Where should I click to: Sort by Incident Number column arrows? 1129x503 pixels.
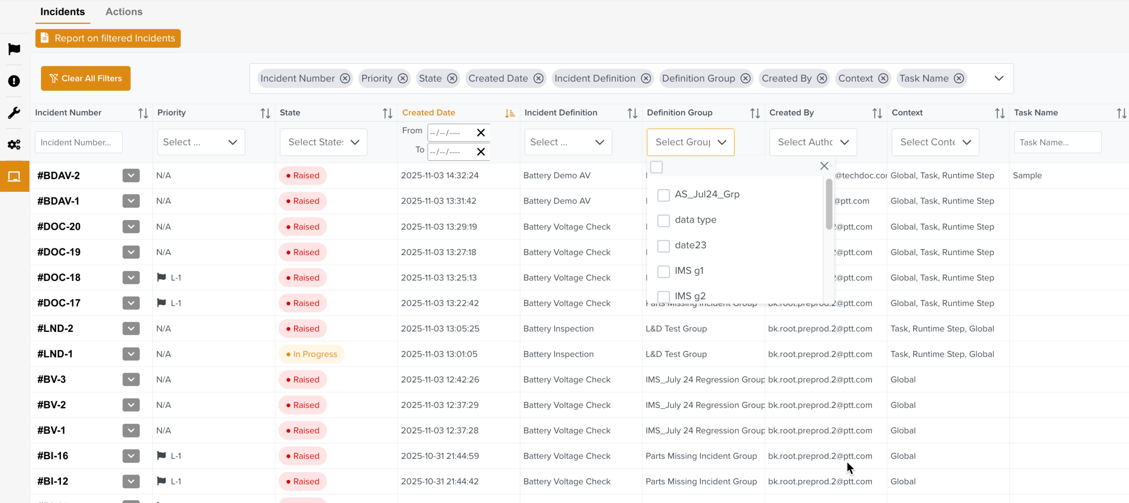143,113
